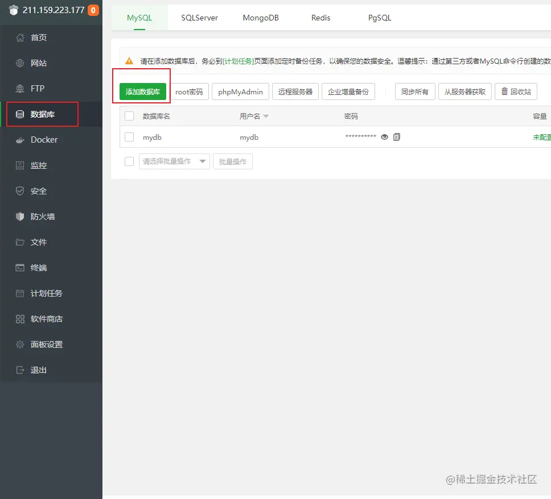Click the monitor chart icon beside 监控
551x499 pixels.
(20, 165)
